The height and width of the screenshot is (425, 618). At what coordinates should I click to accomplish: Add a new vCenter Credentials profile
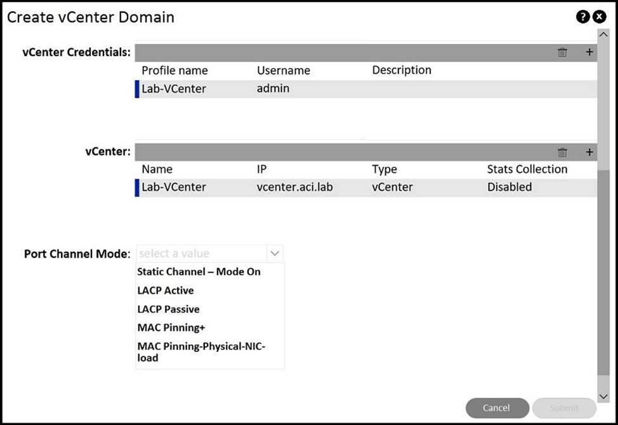pos(589,52)
